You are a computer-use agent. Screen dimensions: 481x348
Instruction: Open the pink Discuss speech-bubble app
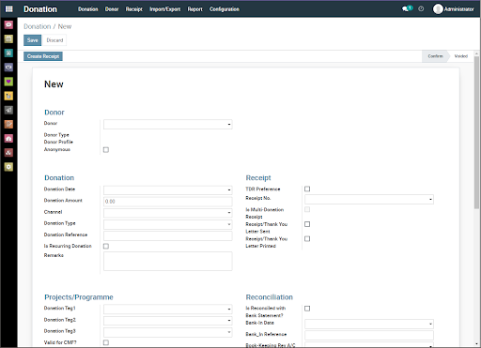[8, 24]
